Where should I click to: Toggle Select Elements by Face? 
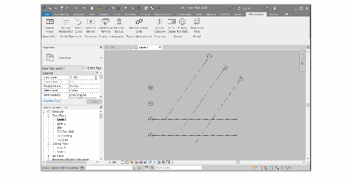point(271,168)
